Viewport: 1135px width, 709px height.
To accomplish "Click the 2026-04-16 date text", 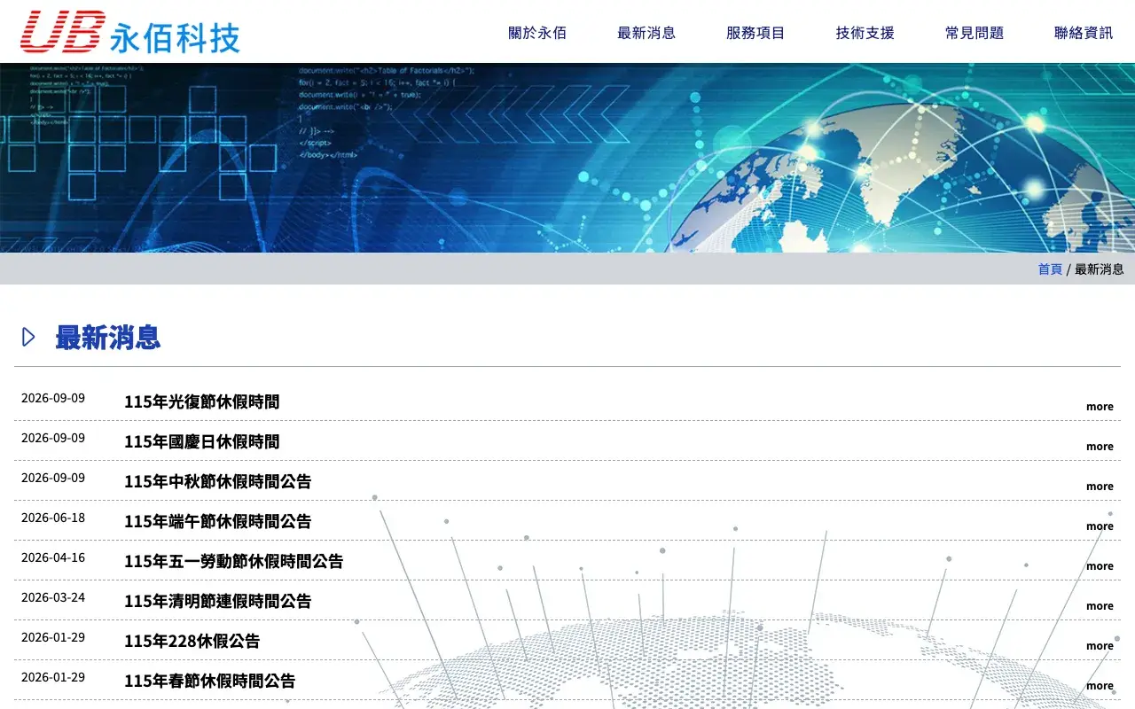I will [53, 557].
